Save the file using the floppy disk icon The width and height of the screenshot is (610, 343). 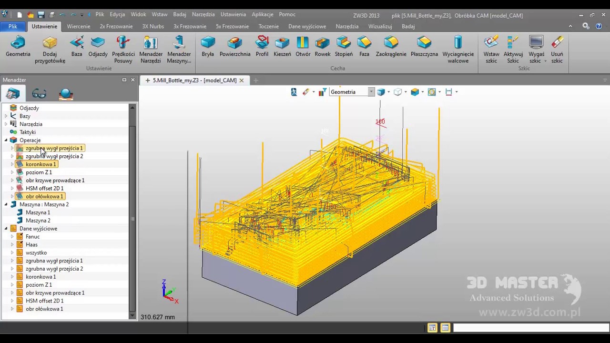(41, 15)
